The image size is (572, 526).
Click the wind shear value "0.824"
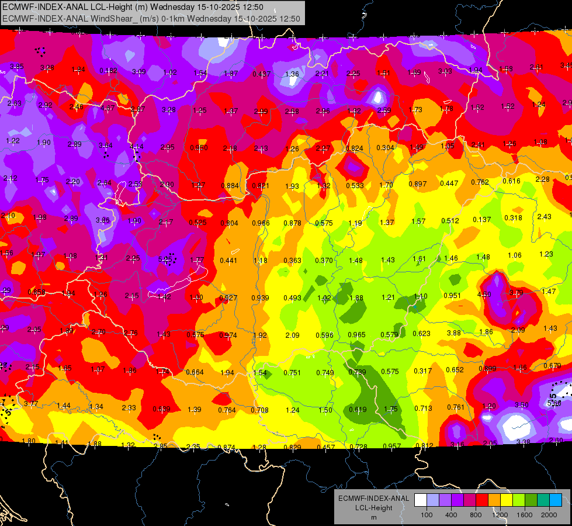[354, 148]
